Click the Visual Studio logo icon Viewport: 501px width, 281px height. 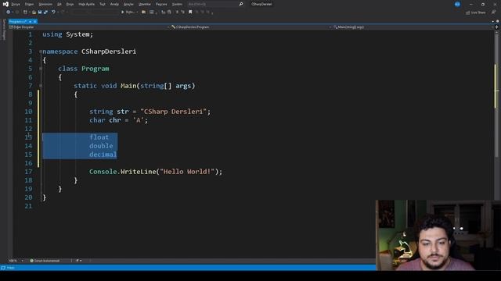tap(5, 4)
